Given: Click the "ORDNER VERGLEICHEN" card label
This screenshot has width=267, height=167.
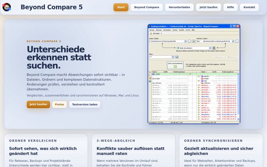Looking at the screenshot, I should pos(33,141).
